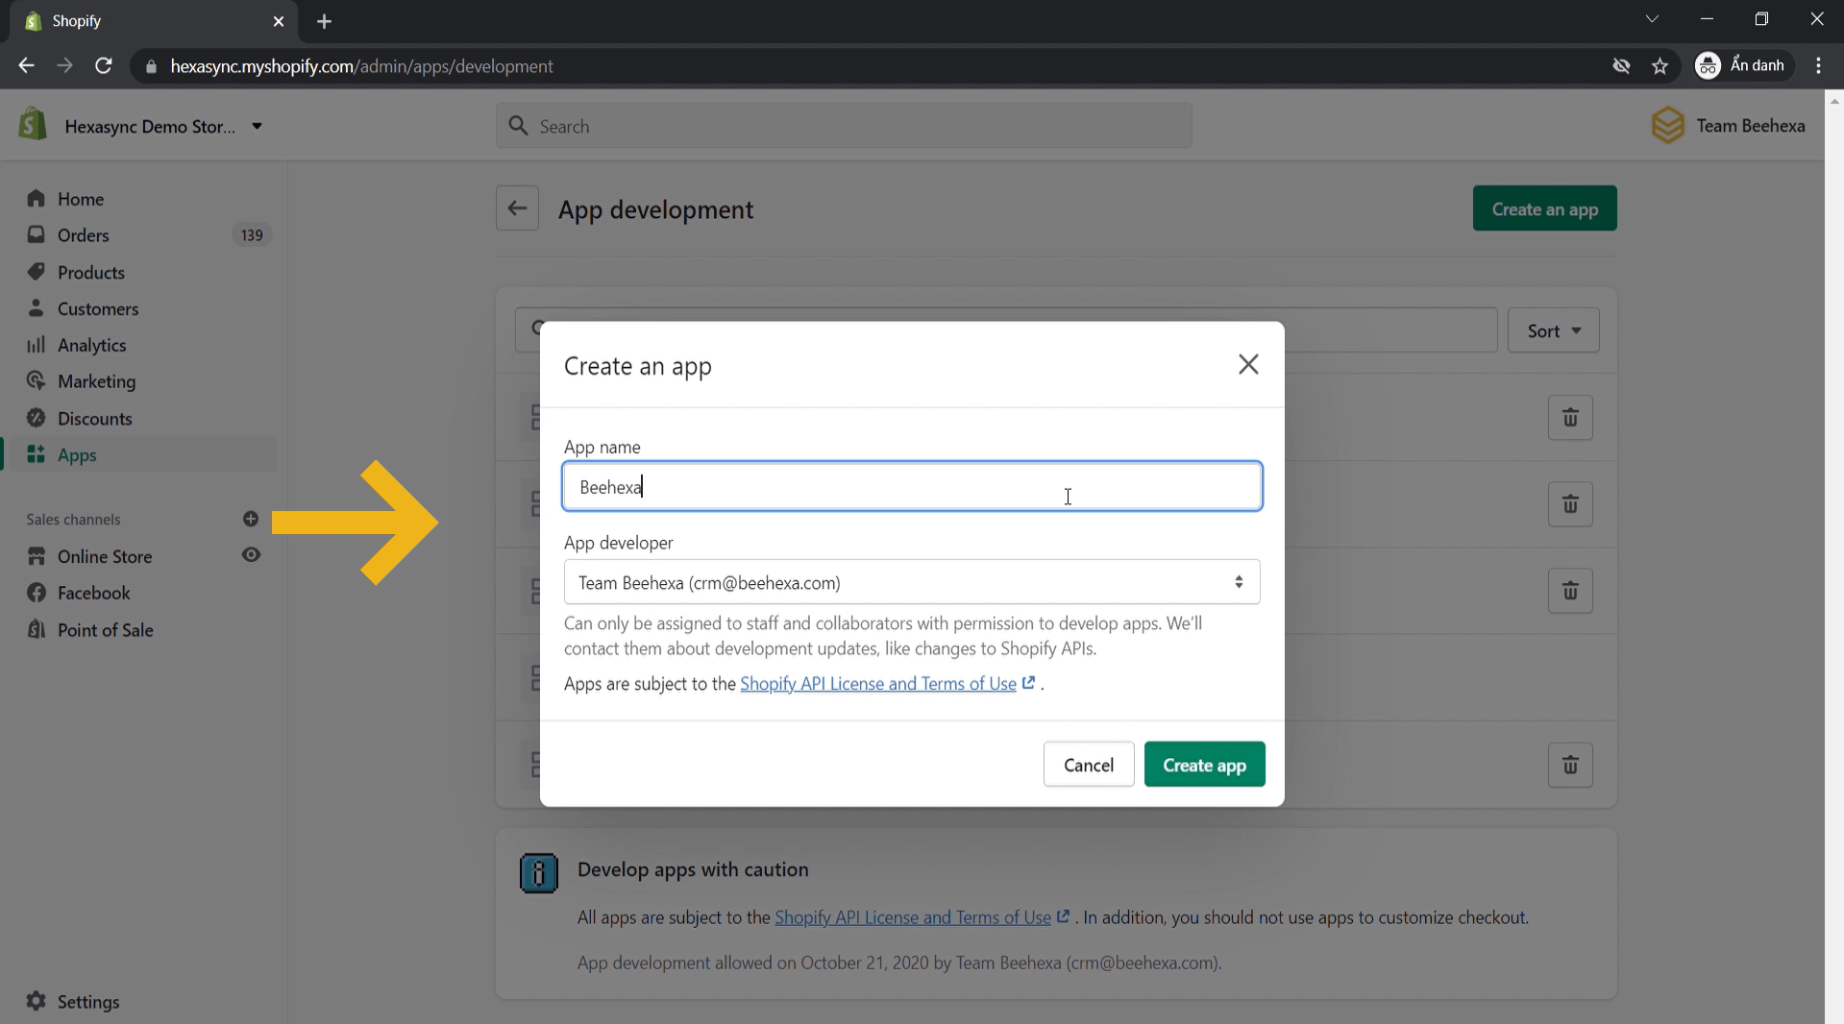
Task: Cancel the app creation dialog
Action: 1089,765
